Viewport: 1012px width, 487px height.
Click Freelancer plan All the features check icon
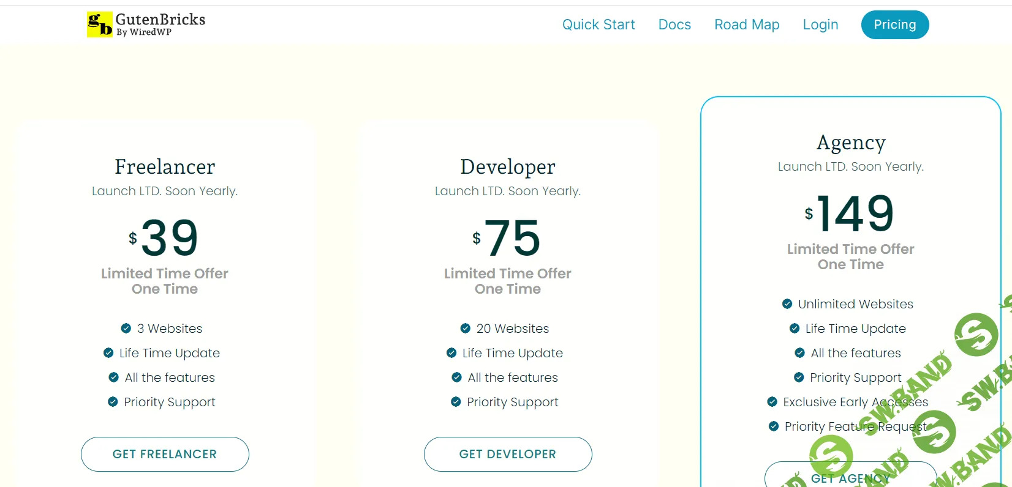tap(114, 377)
